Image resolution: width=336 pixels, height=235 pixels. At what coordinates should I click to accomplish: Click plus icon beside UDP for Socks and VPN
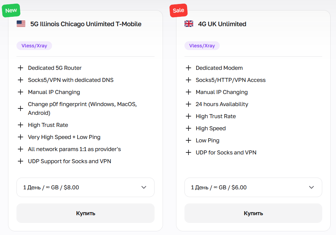188,152
